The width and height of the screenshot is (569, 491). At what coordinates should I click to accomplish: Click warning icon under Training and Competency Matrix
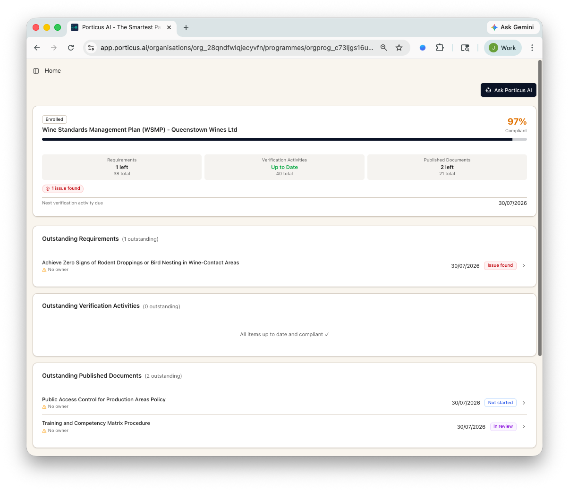44,431
